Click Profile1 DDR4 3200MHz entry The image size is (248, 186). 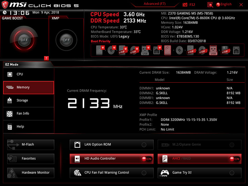(178, 120)
